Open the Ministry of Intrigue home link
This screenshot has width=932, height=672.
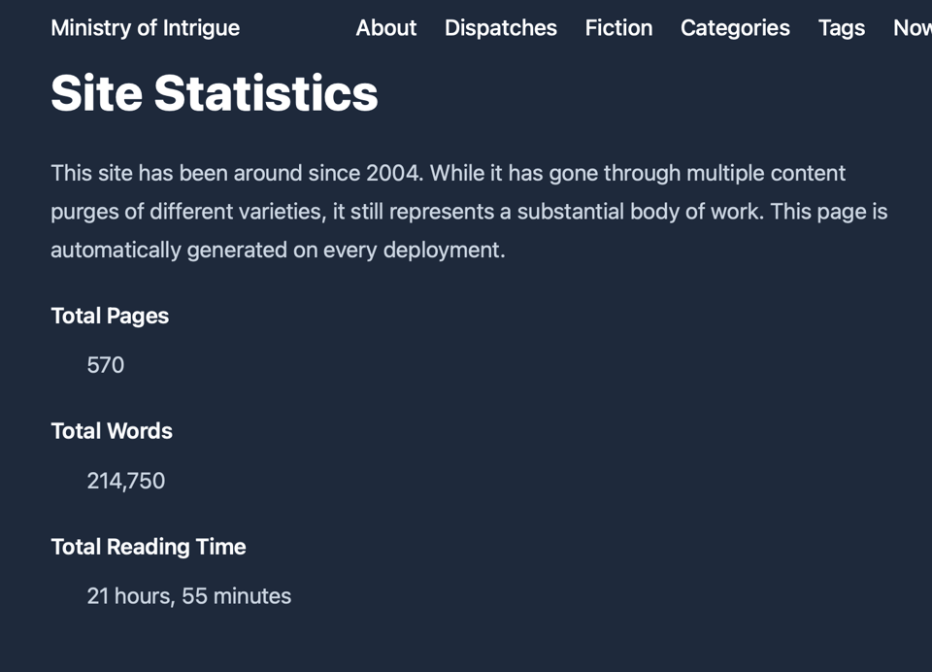(x=145, y=28)
